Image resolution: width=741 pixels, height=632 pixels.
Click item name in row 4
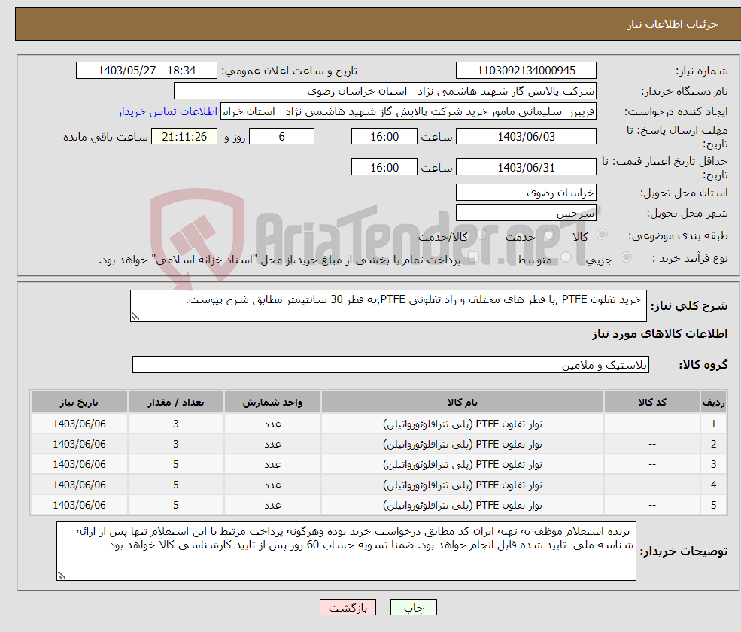coord(462,485)
